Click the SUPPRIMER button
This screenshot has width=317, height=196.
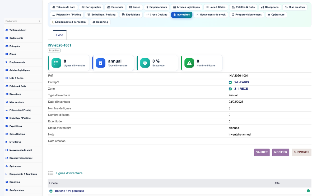coord(301,152)
